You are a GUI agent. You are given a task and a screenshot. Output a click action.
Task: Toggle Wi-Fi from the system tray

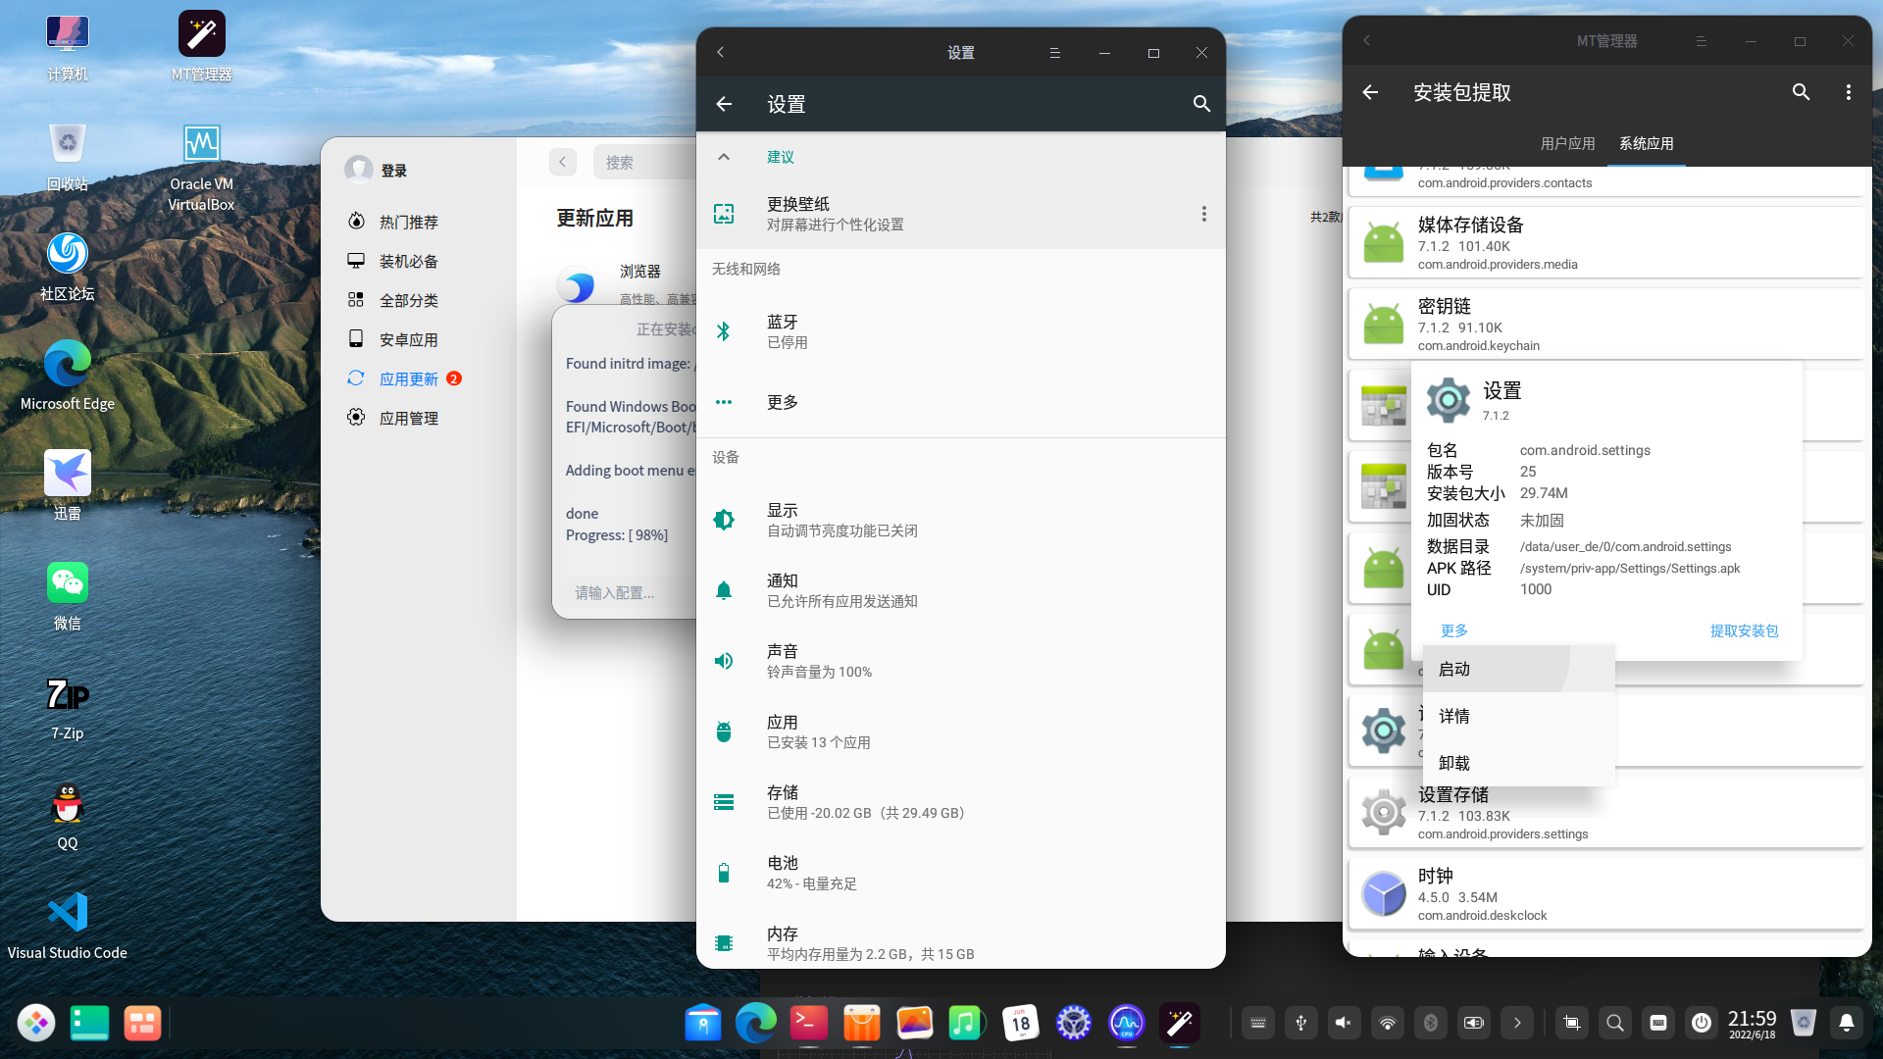click(1387, 1023)
